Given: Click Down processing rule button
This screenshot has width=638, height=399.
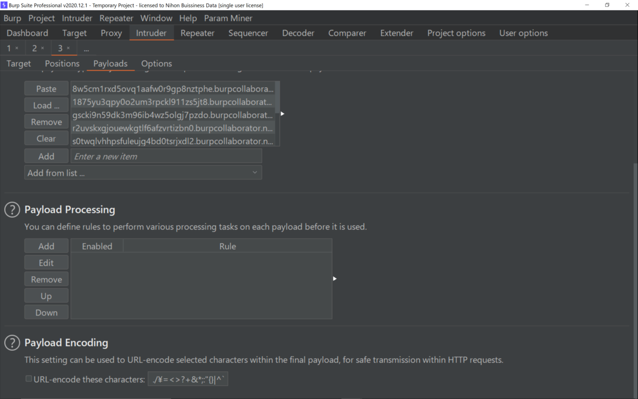Looking at the screenshot, I should coord(46,312).
